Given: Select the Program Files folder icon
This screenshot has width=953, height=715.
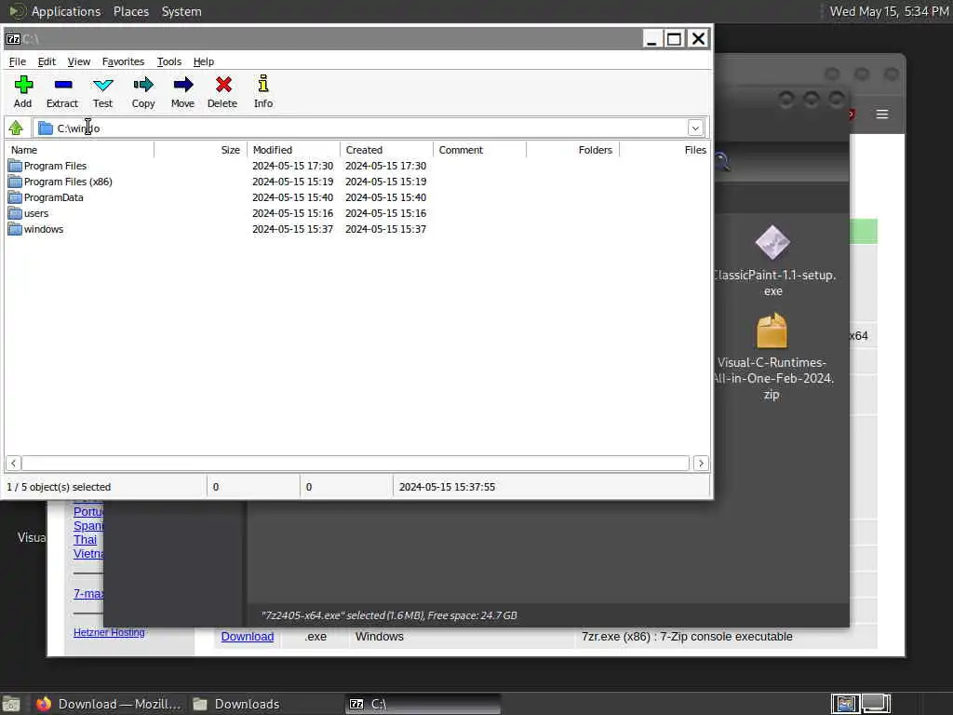Looking at the screenshot, I should coord(15,166).
